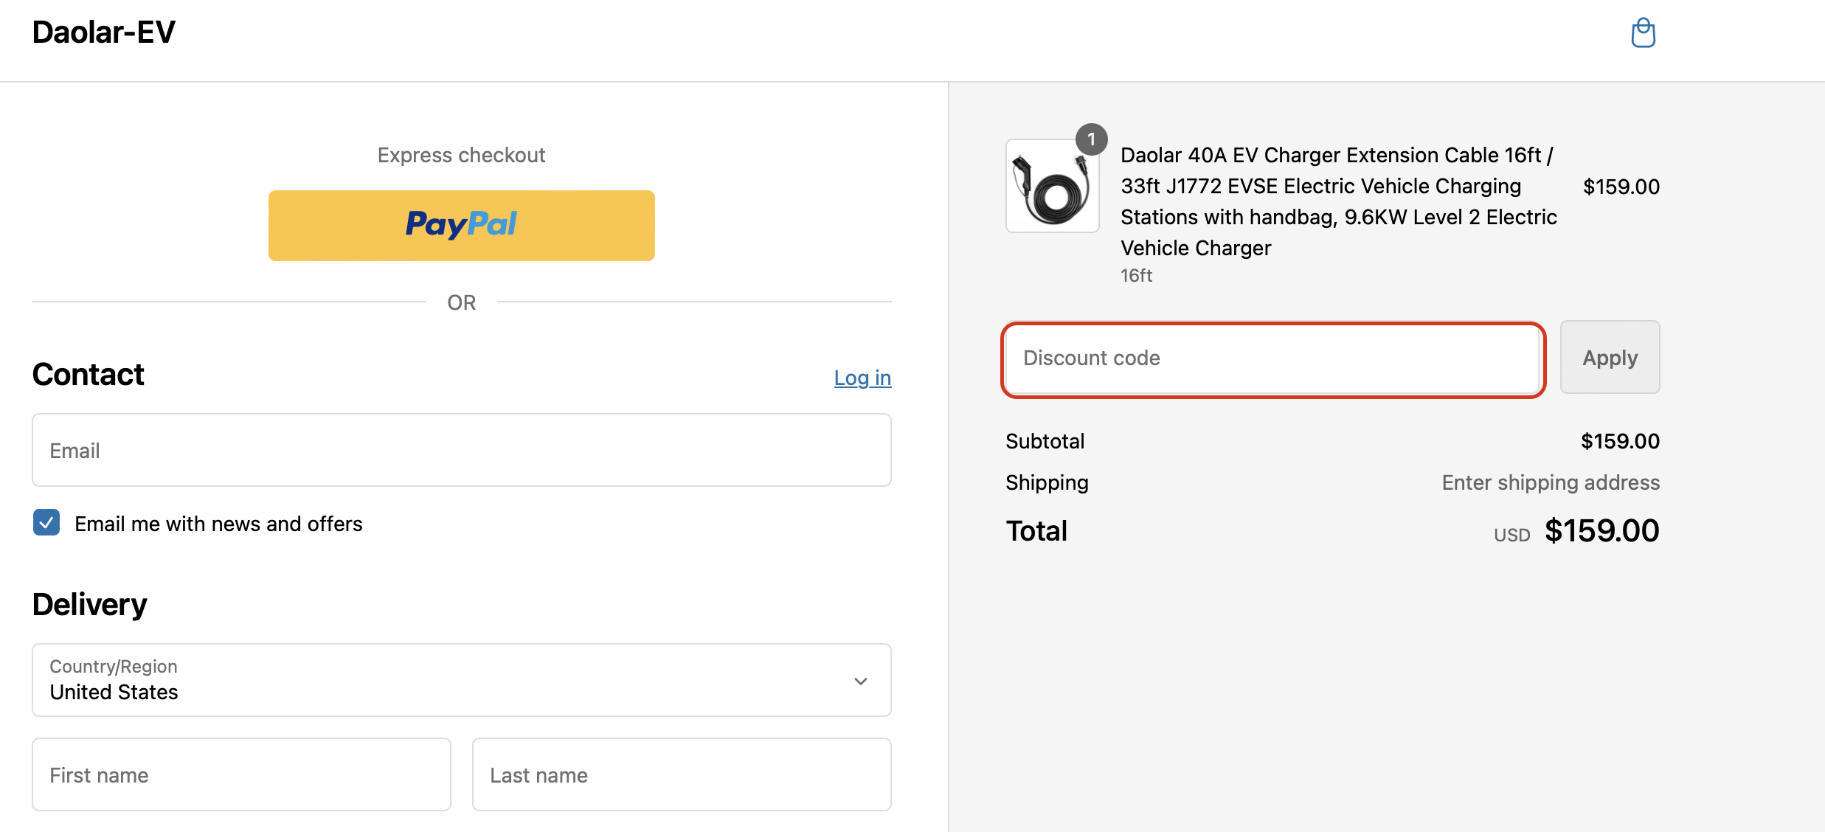Select the First name field
The height and width of the screenshot is (832, 1825).
(241, 774)
